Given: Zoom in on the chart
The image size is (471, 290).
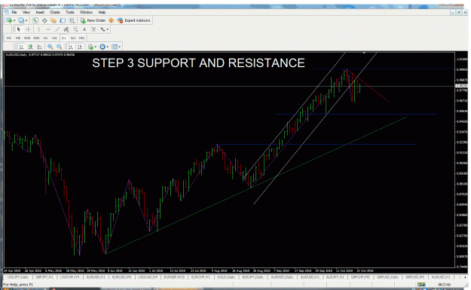Looking at the screenshot, I should coord(50,47).
